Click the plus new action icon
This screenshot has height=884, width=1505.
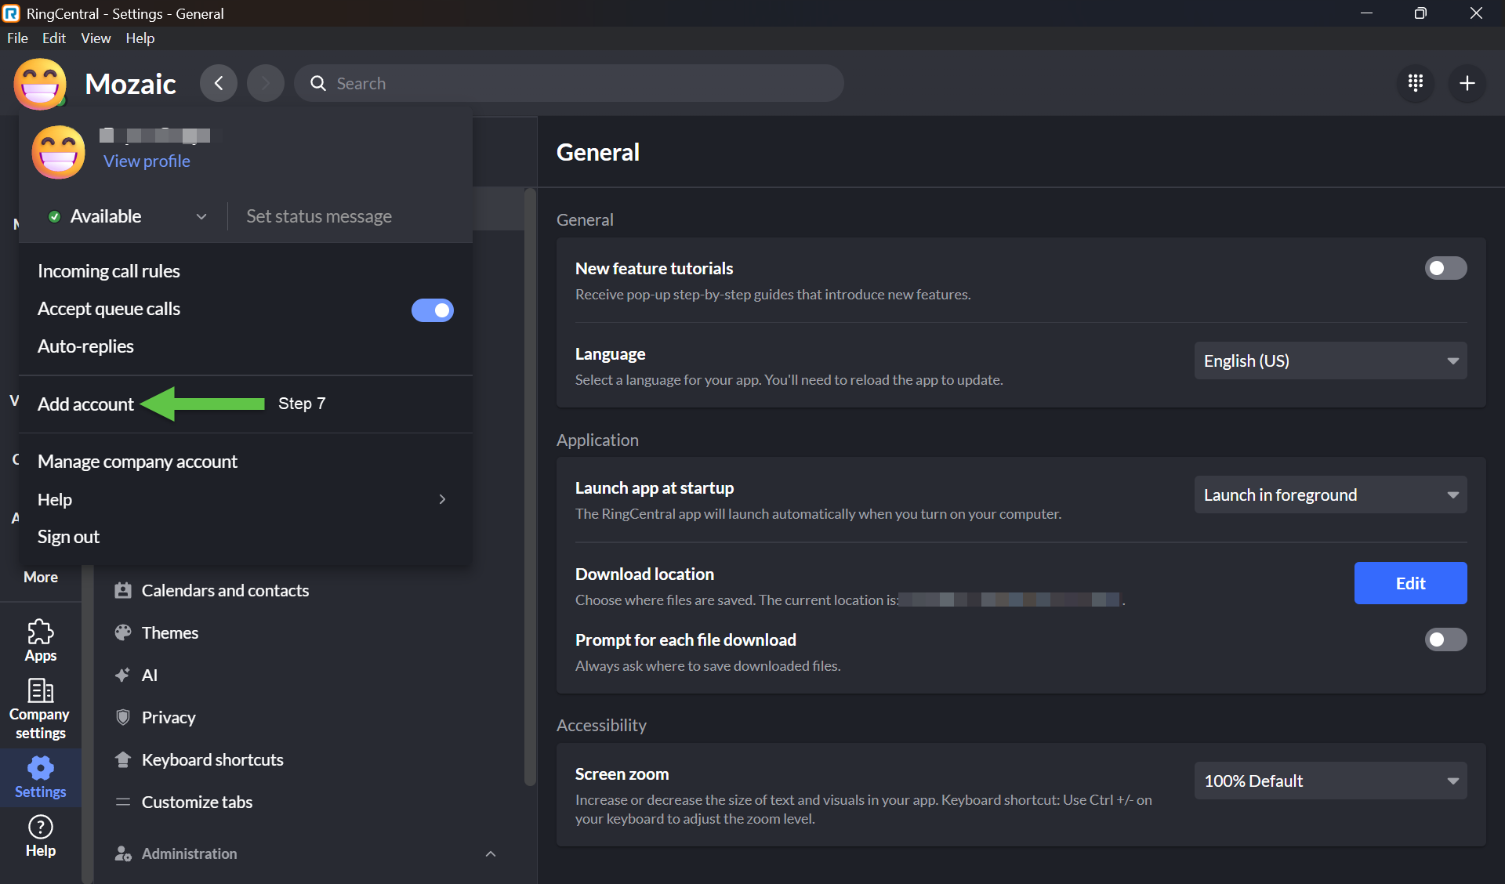pos(1467,83)
